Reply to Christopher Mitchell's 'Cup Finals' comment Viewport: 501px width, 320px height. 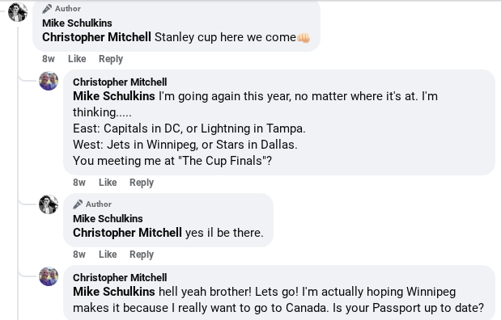pos(141,182)
